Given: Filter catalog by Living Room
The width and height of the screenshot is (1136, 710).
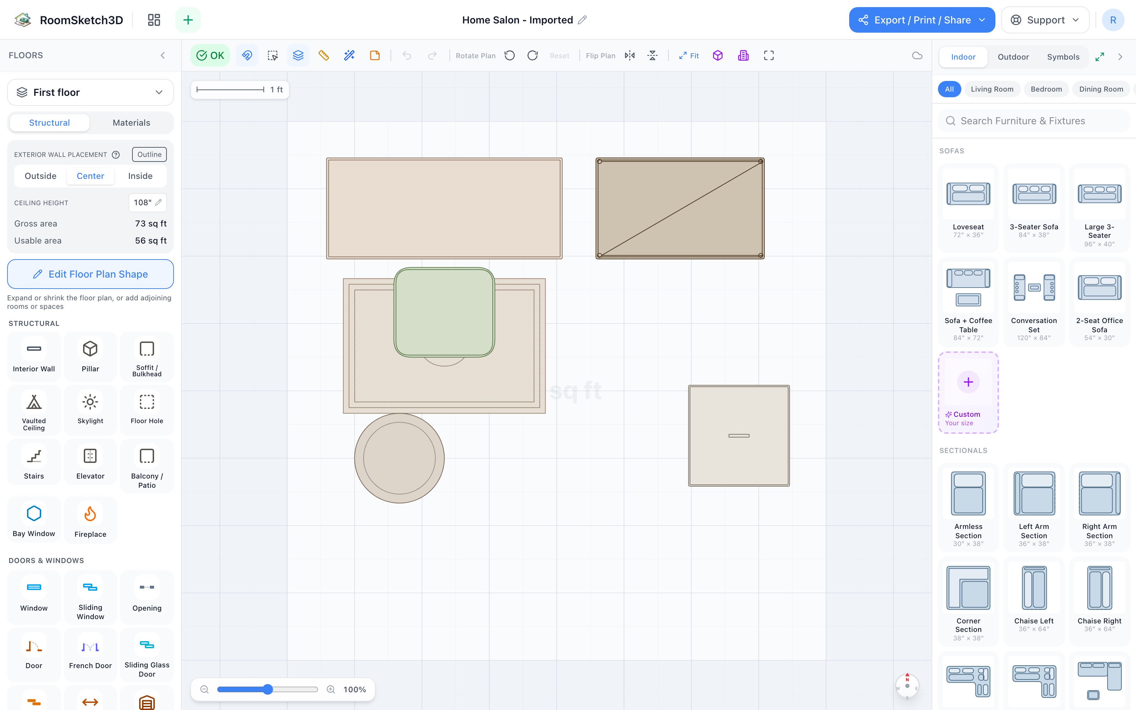Looking at the screenshot, I should (992, 89).
